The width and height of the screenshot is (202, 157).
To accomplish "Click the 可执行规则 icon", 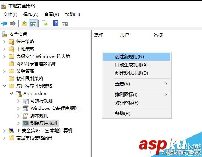I will point(26,101).
